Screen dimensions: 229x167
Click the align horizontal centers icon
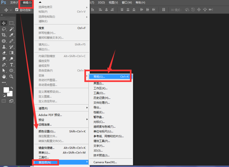pyautogui.click(x=107, y=10)
